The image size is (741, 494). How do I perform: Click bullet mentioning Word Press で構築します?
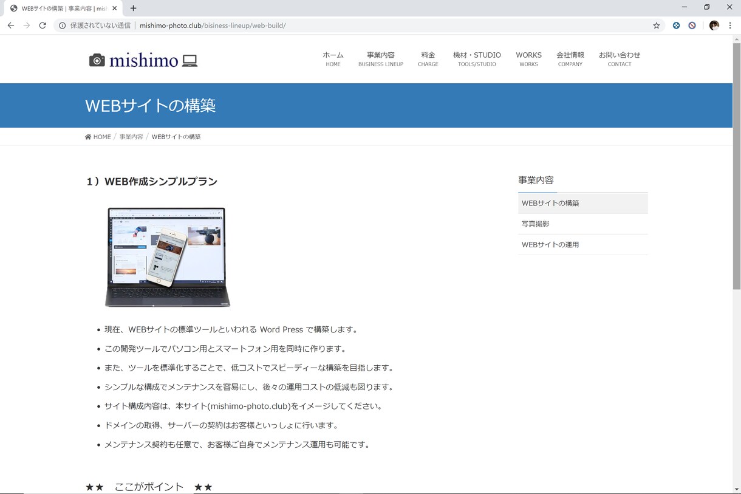tap(232, 329)
